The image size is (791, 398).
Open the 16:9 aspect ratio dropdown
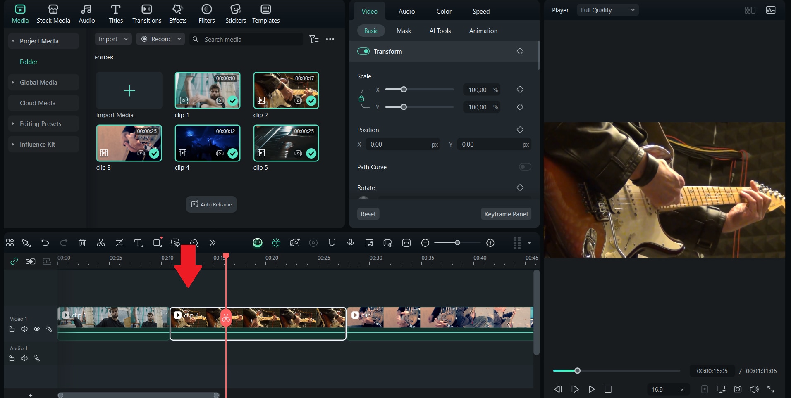pos(667,389)
